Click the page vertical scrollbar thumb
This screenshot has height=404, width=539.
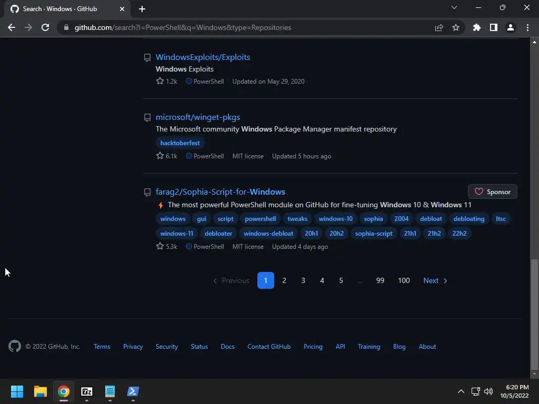534,315
